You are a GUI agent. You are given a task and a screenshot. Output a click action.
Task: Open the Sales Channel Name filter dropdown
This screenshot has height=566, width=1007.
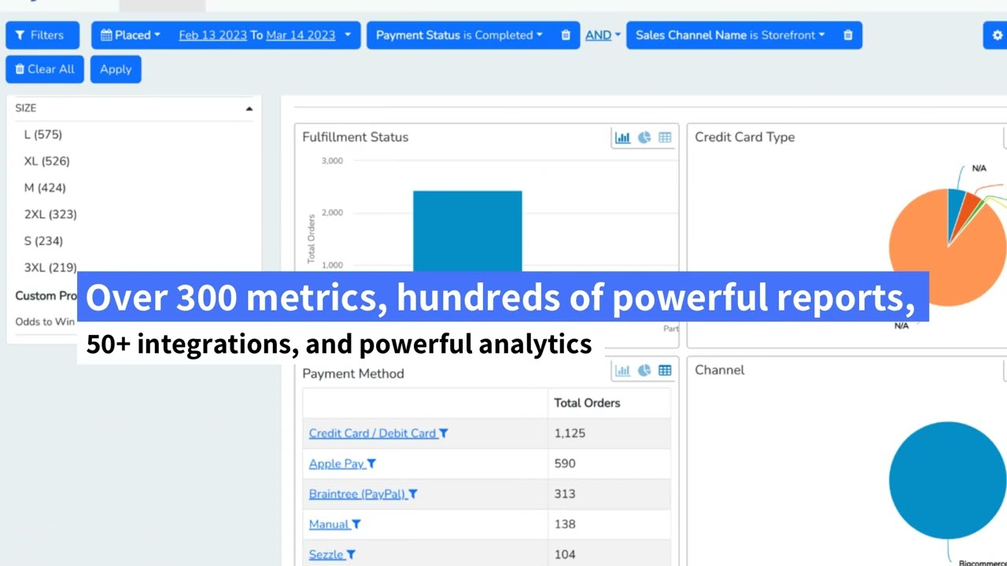pyautogui.click(x=821, y=35)
